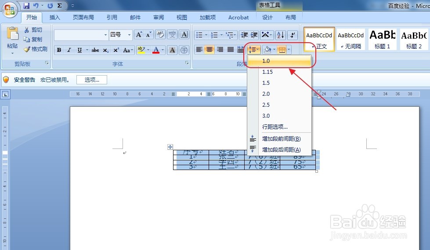The width and height of the screenshot is (430, 250).
Task: Toggle bold formatting
Action: 59,50
